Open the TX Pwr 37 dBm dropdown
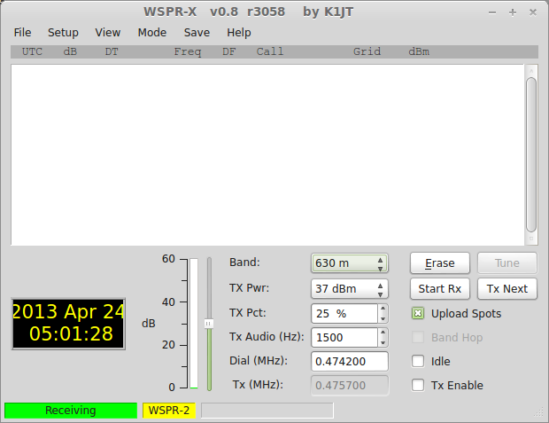 tap(350, 289)
